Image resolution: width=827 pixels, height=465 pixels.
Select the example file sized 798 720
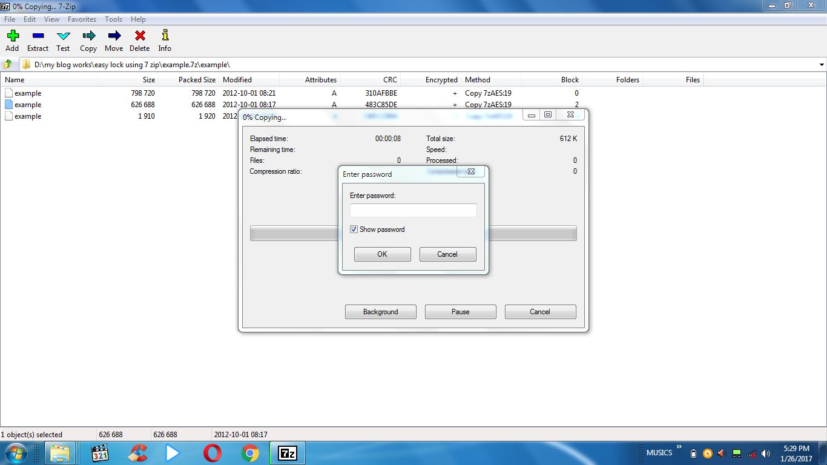28,93
